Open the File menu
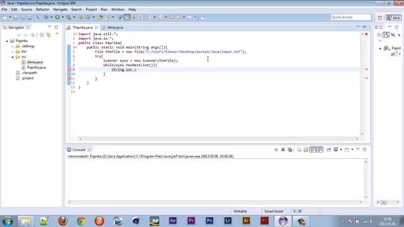404x227 pixels. (x=4, y=9)
